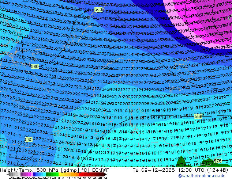The image size is (232, 179).
Task: Click the '12:00 UTC' time text
Action: click(192, 170)
